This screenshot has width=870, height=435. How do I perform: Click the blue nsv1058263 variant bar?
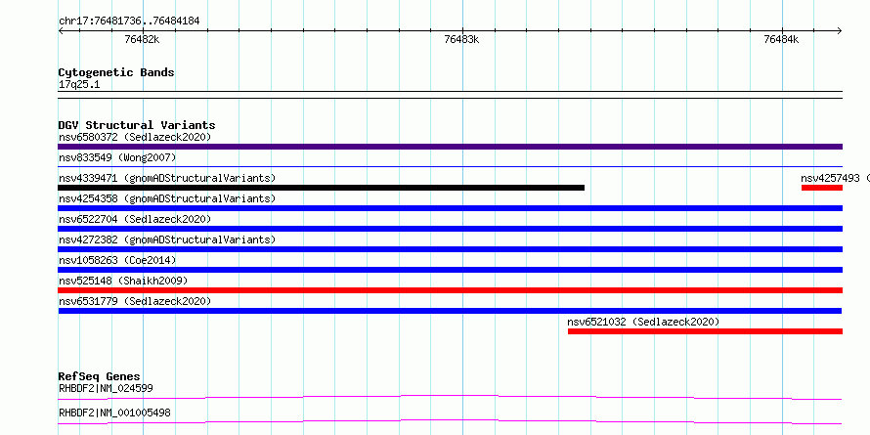tap(450, 270)
